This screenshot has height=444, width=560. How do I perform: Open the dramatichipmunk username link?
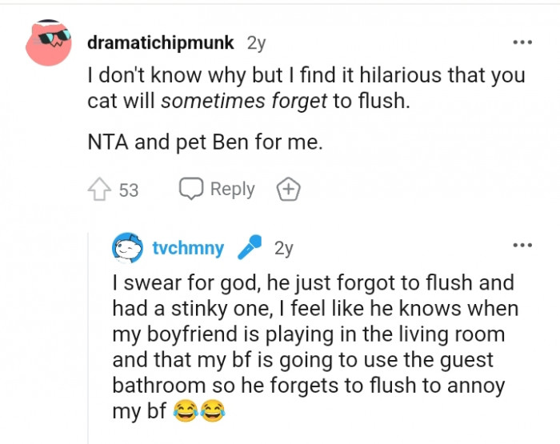(x=160, y=43)
